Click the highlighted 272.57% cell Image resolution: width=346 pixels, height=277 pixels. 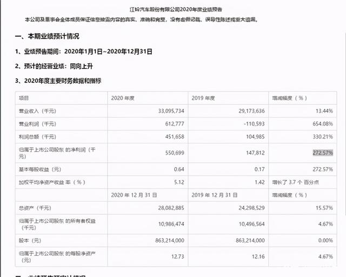pos(323,153)
